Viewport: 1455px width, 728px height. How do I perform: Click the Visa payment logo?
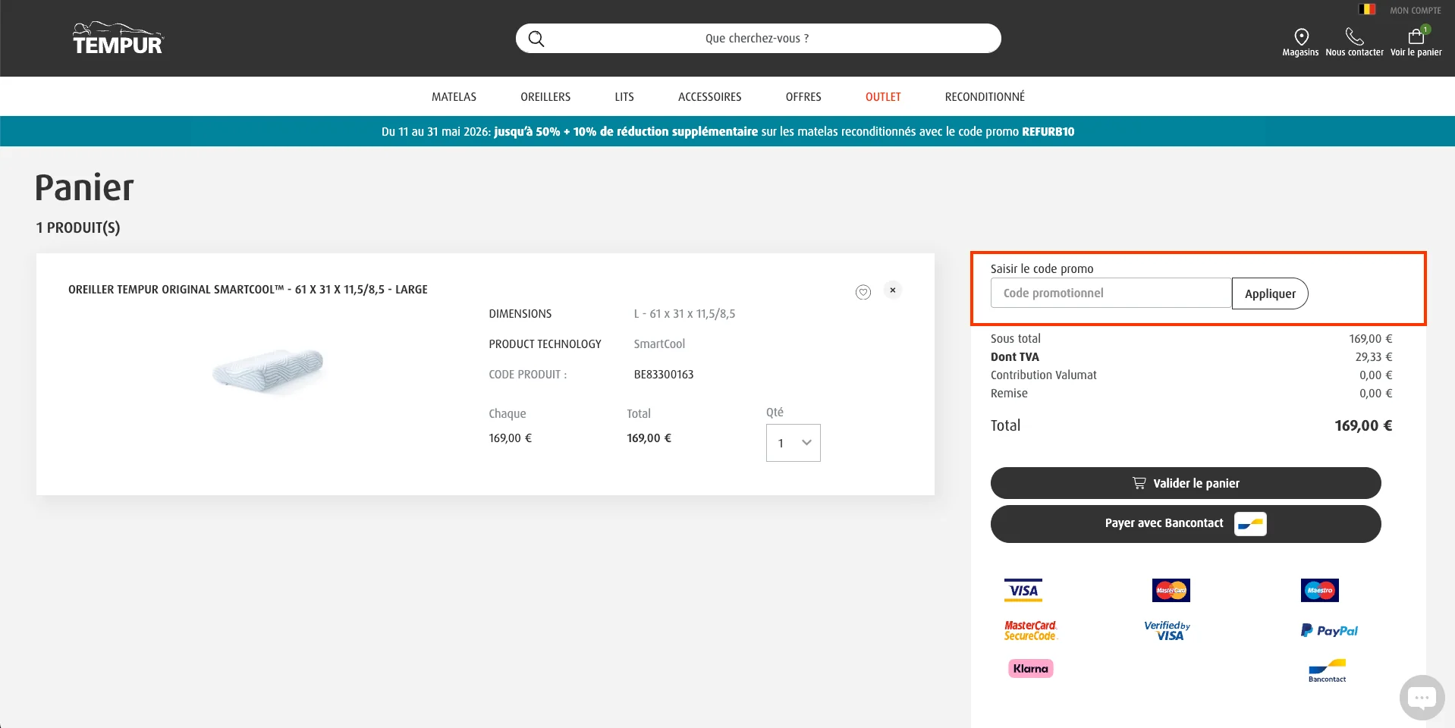click(1023, 590)
